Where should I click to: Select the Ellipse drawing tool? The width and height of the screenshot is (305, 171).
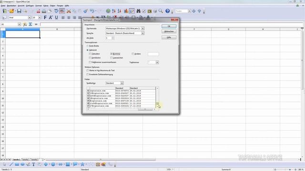22,164
